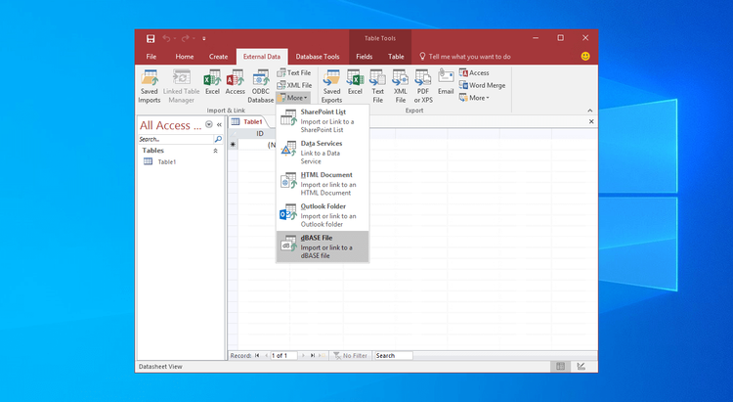Choose SharePoint List from the menu
The height and width of the screenshot is (402, 733).
click(x=323, y=120)
